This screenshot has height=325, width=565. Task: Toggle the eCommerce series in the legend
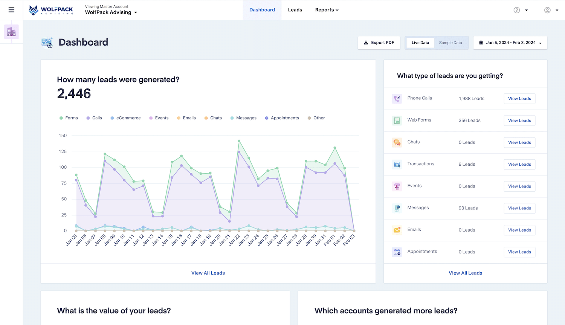click(125, 118)
